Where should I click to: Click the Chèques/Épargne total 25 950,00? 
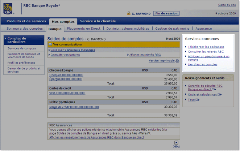click(171, 83)
